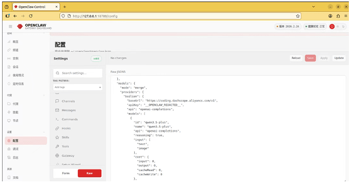Click the No changes status text
Viewport: 355px width, 188px height.
coord(118,58)
